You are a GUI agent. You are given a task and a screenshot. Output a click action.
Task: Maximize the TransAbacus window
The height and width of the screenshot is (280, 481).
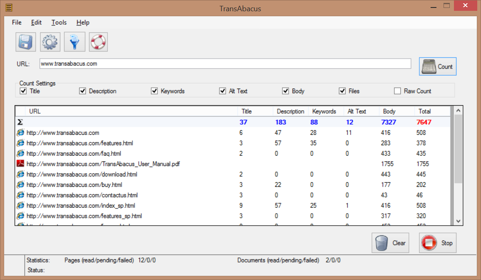[446, 5]
